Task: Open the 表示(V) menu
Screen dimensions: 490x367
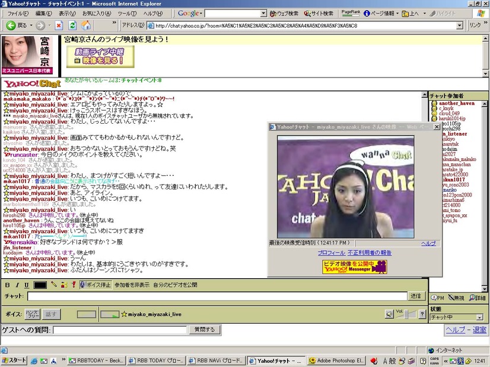Action: coord(67,14)
